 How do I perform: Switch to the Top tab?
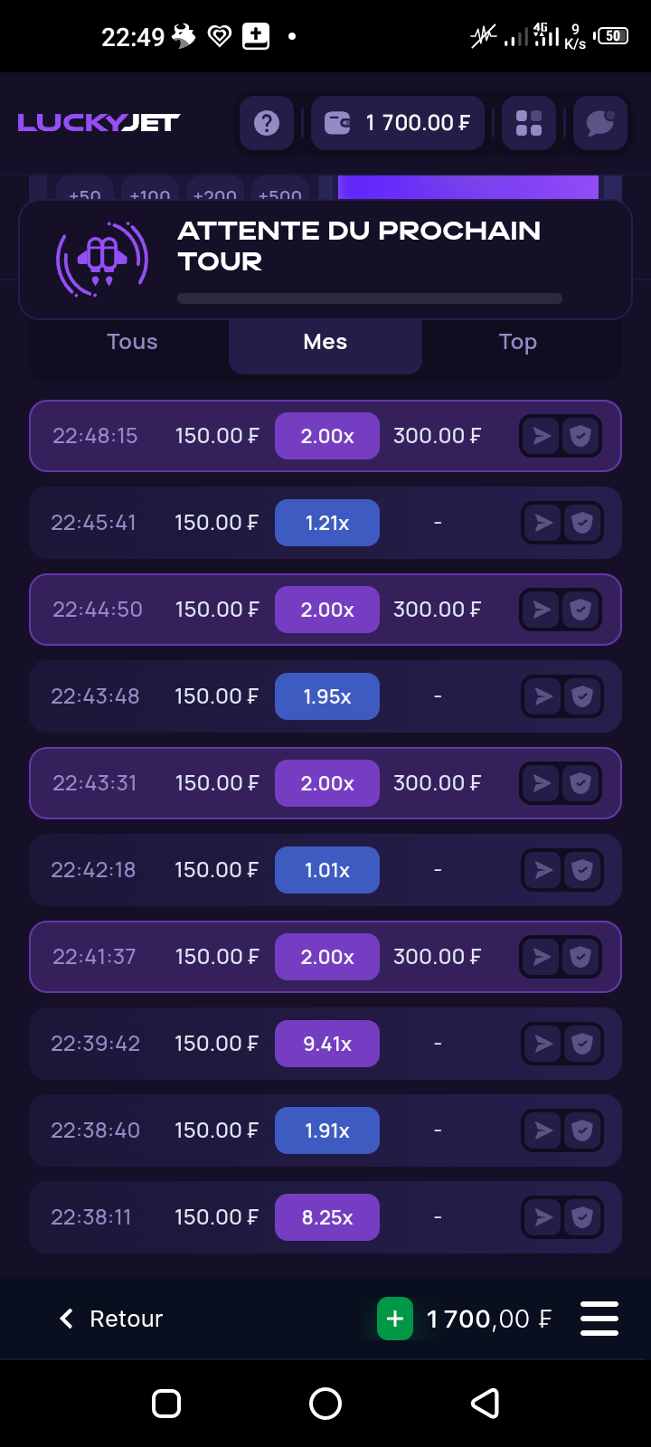(517, 342)
